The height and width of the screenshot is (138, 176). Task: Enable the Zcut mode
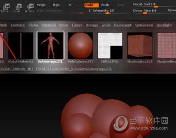tap(121, 5)
